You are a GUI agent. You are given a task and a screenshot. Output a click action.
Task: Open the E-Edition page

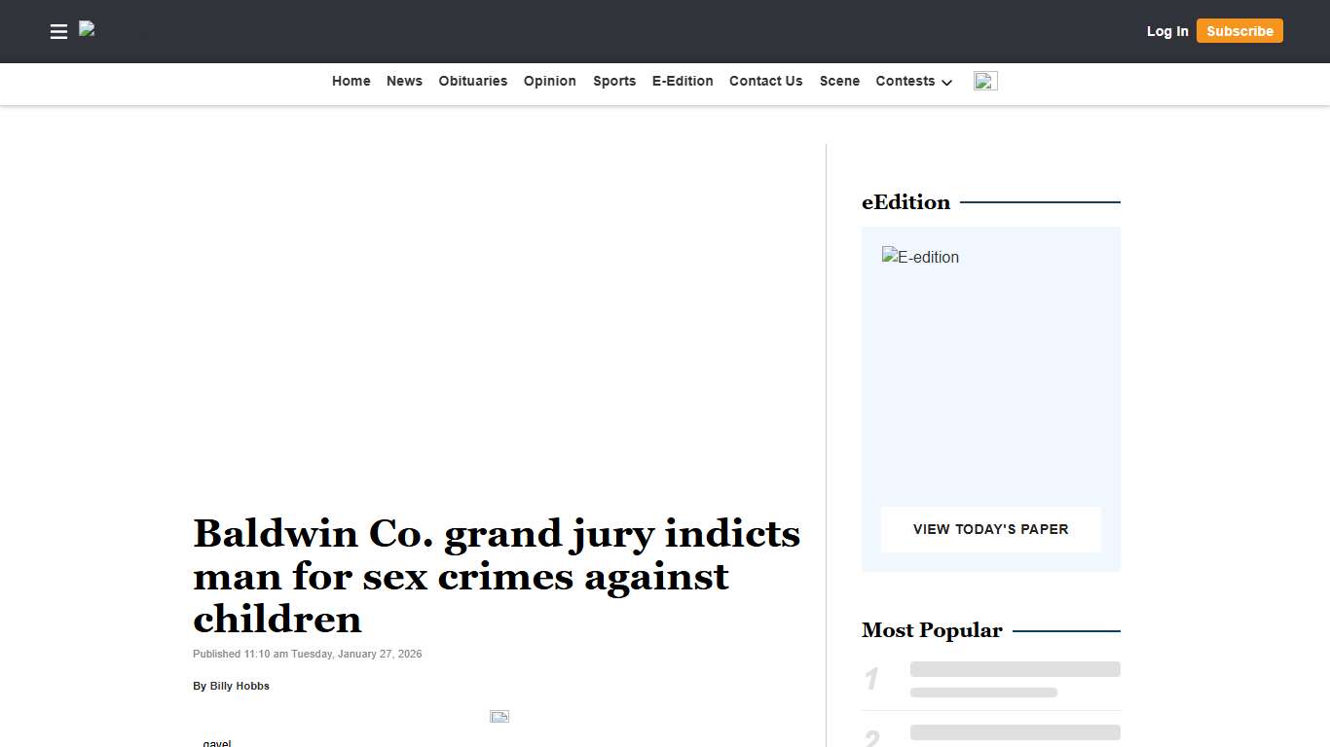683,81
